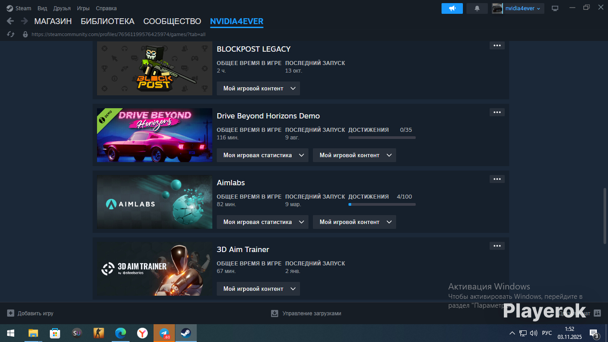Click the 0/35 achievements count

[x=406, y=130]
